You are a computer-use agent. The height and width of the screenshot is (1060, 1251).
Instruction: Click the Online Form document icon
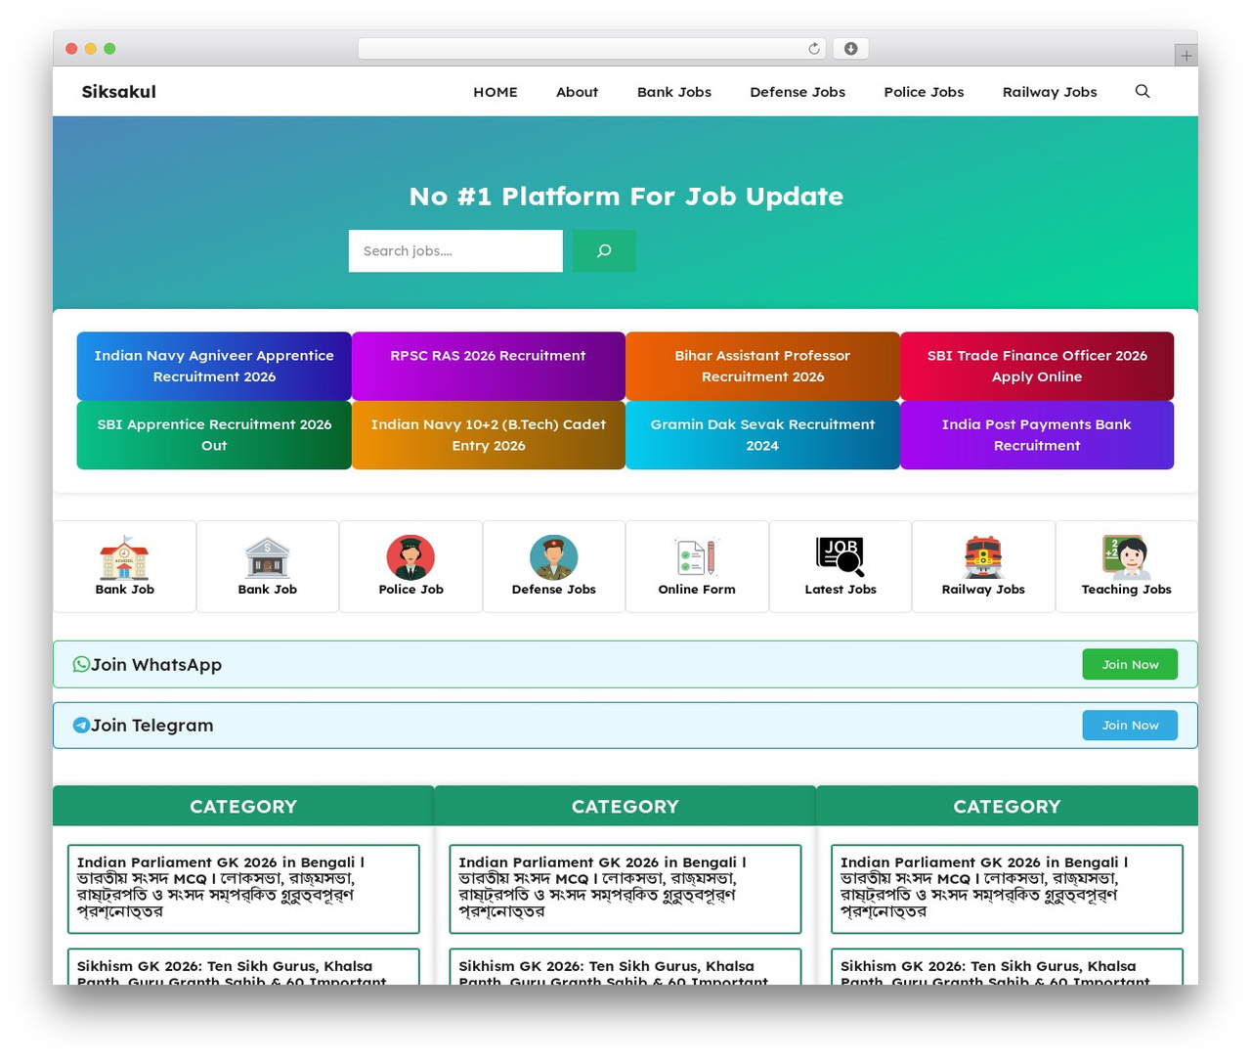pos(697,557)
